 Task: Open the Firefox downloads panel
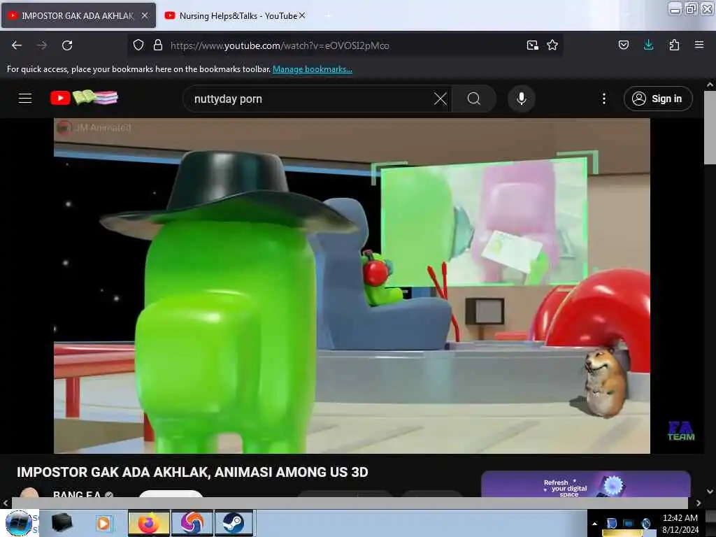point(648,45)
